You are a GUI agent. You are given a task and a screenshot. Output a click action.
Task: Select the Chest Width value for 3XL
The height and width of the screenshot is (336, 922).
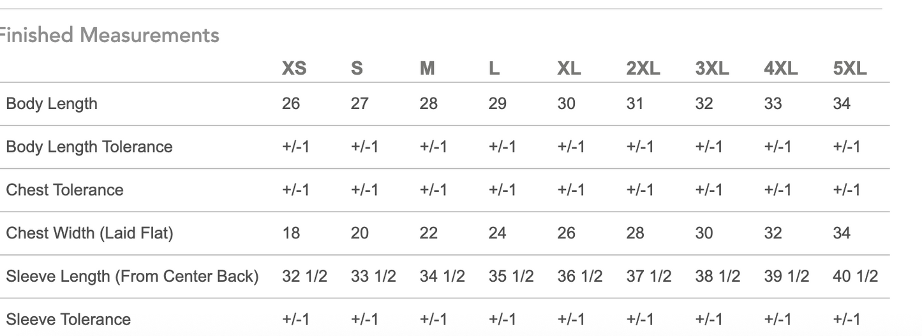click(704, 233)
